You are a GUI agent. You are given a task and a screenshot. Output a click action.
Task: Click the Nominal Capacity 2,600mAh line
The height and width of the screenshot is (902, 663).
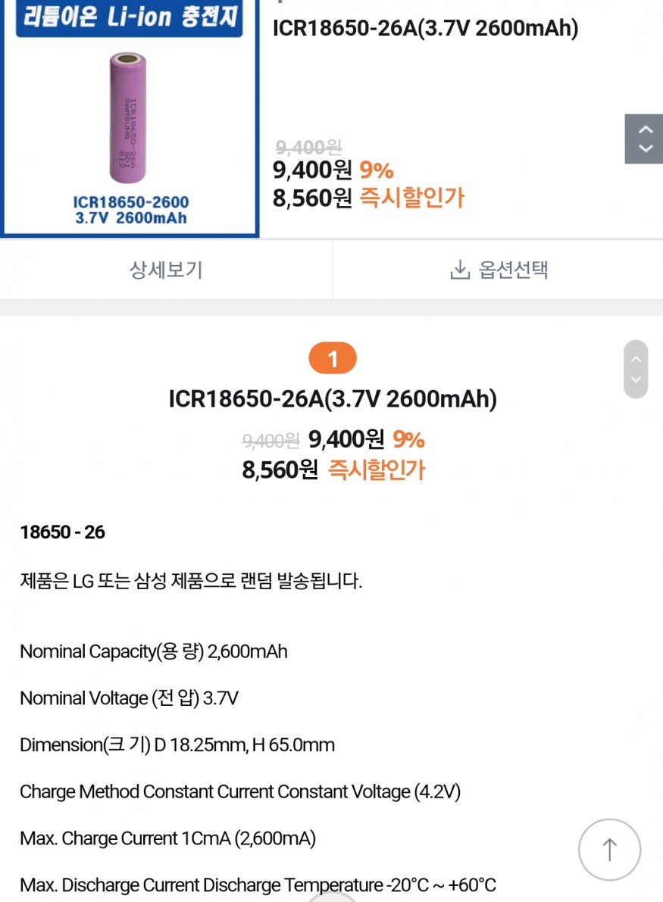[154, 651]
